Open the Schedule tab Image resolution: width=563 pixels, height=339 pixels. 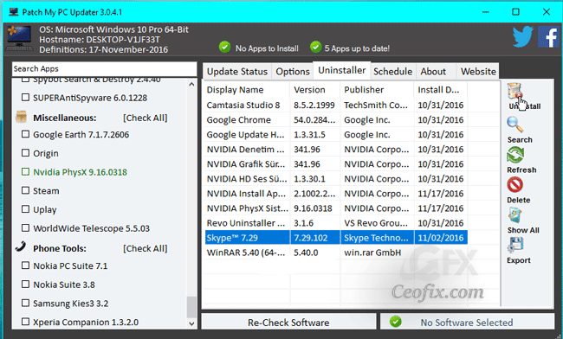pos(393,72)
